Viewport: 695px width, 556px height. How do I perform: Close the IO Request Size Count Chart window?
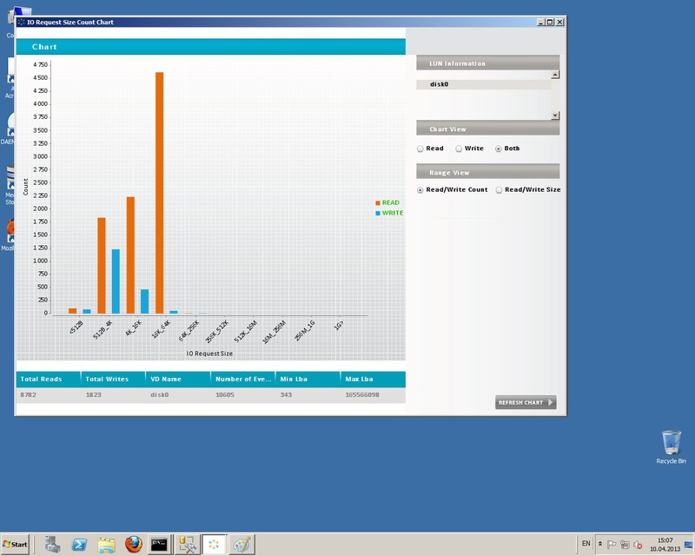coord(559,23)
